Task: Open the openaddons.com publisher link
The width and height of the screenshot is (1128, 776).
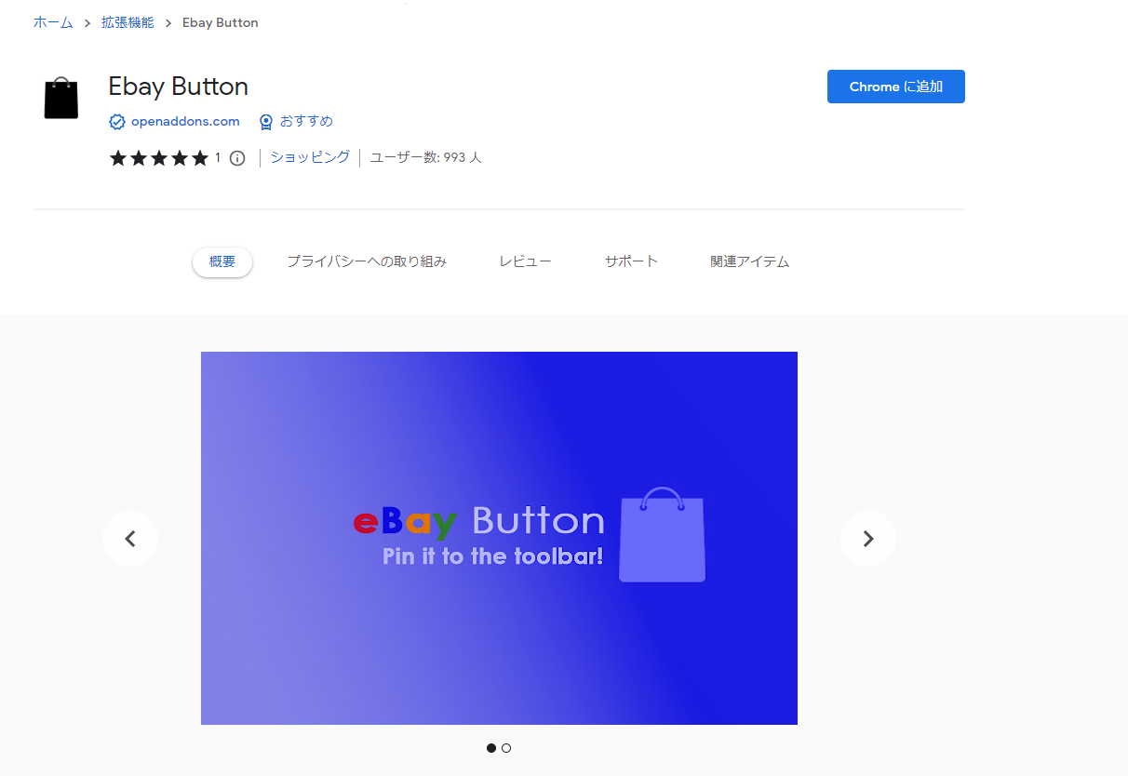Action: pyautogui.click(x=185, y=122)
